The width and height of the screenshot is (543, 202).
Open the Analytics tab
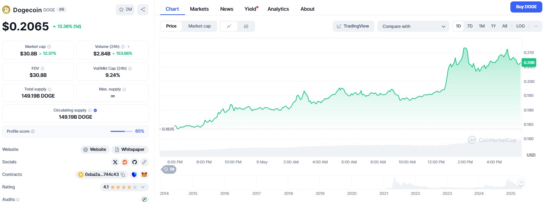tap(278, 9)
